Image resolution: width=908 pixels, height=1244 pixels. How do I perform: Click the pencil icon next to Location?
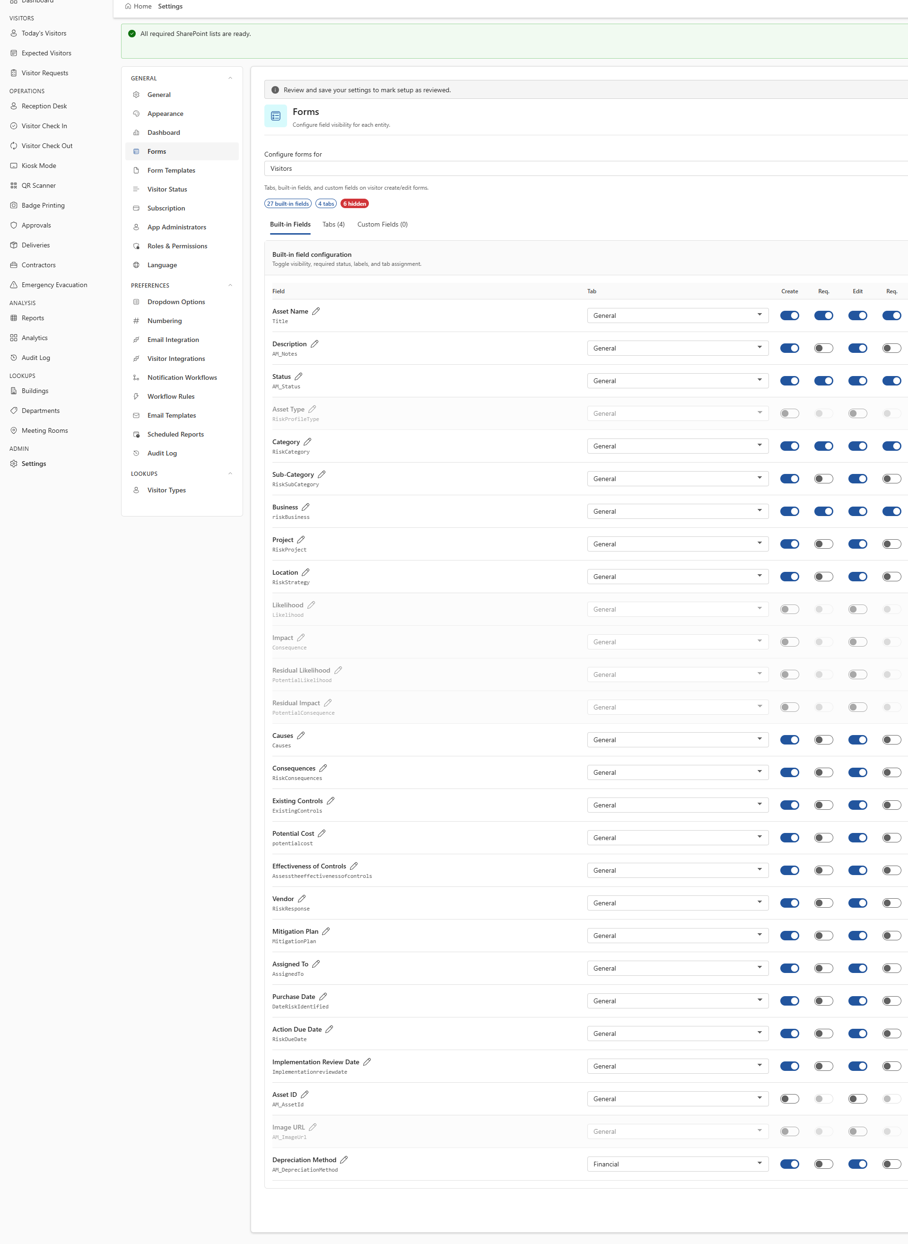point(306,572)
